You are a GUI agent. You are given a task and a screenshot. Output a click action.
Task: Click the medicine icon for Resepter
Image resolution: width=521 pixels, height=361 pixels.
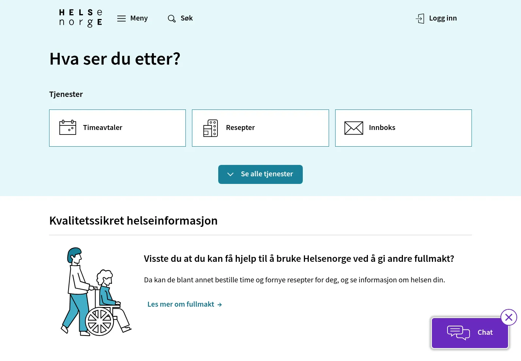click(211, 128)
